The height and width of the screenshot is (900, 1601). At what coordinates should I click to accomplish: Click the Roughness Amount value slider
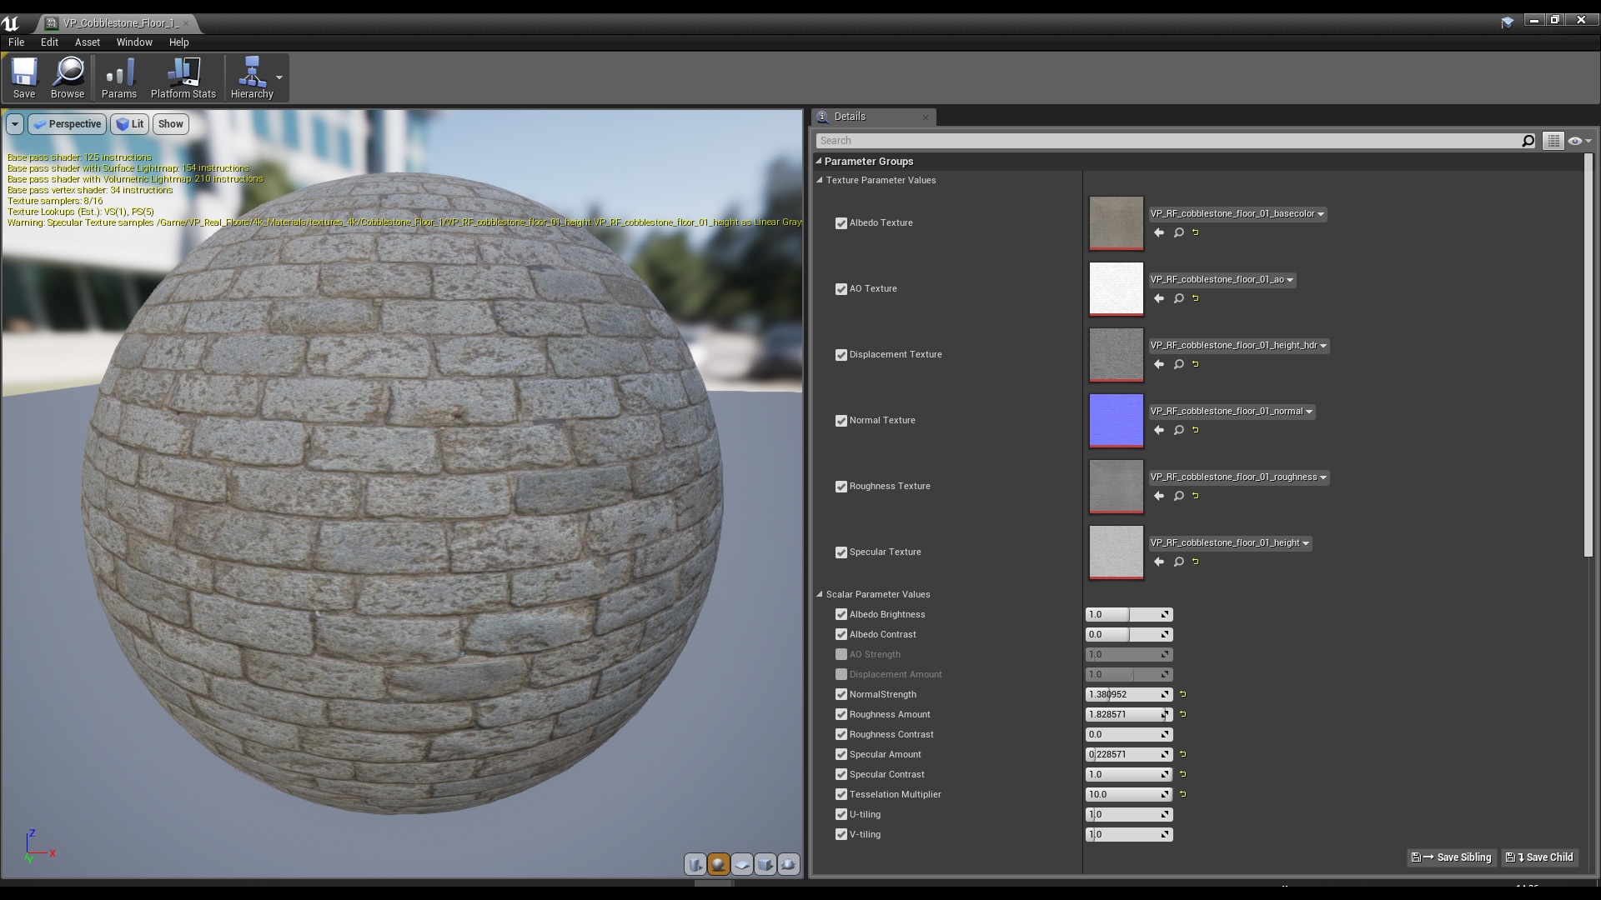[x=1122, y=714]
